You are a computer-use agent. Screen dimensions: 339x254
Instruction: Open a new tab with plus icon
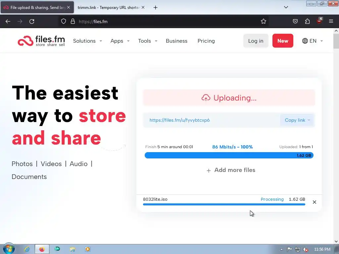pos(156,8)
